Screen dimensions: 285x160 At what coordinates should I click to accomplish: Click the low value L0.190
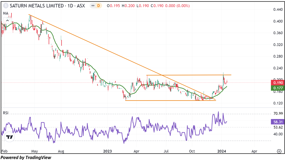tap(142, 6)
